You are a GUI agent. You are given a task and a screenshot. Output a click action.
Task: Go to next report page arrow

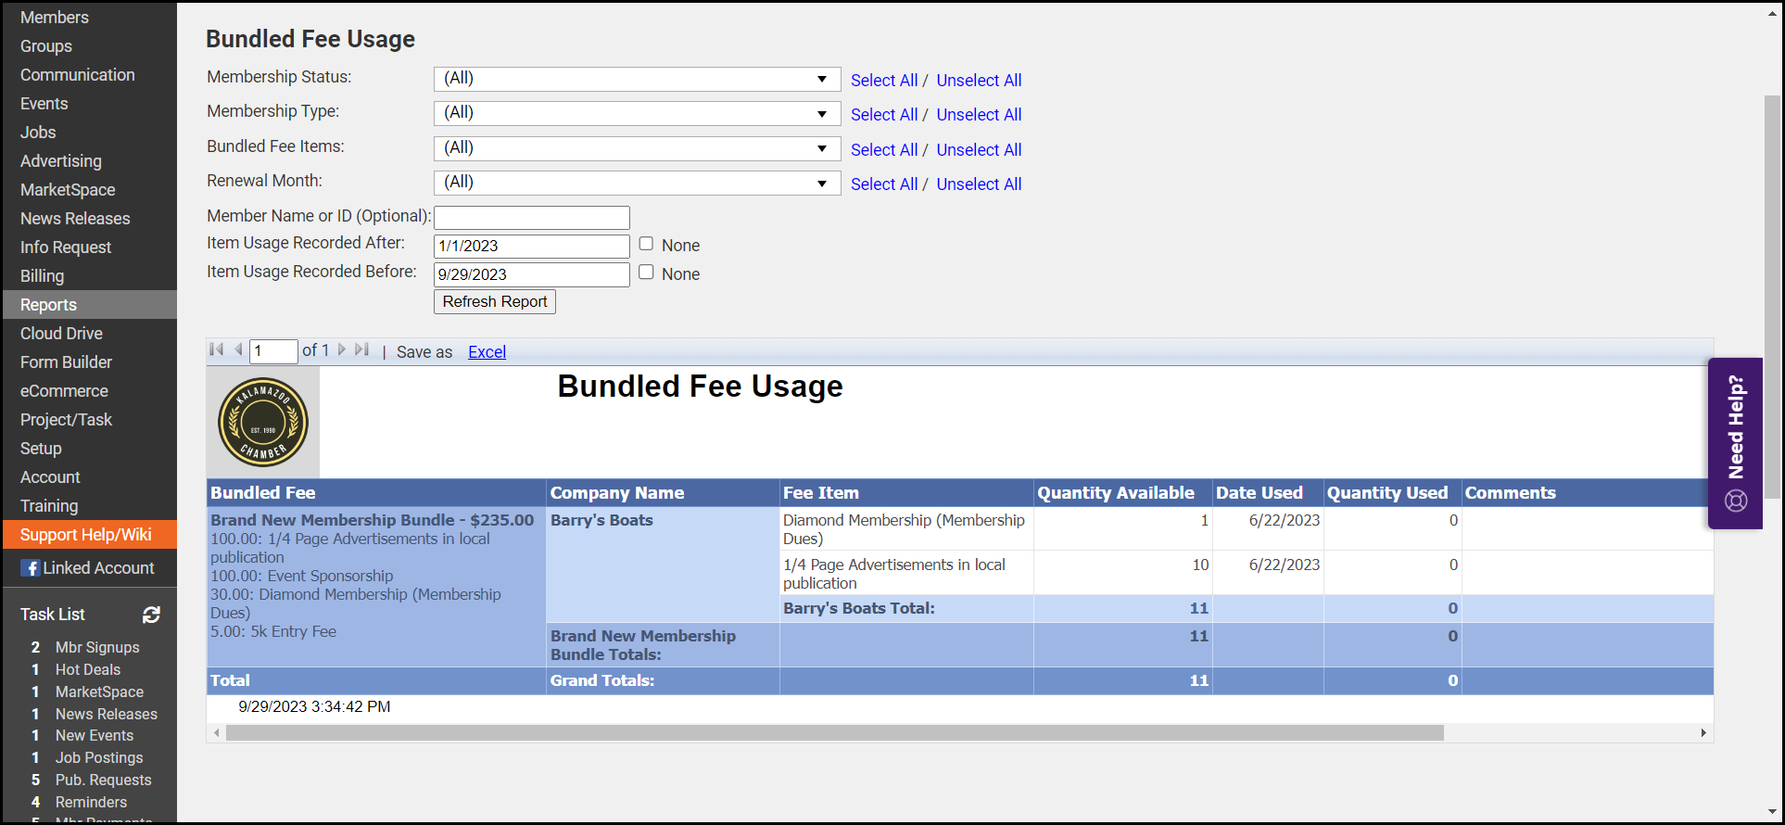pos(342,350)
